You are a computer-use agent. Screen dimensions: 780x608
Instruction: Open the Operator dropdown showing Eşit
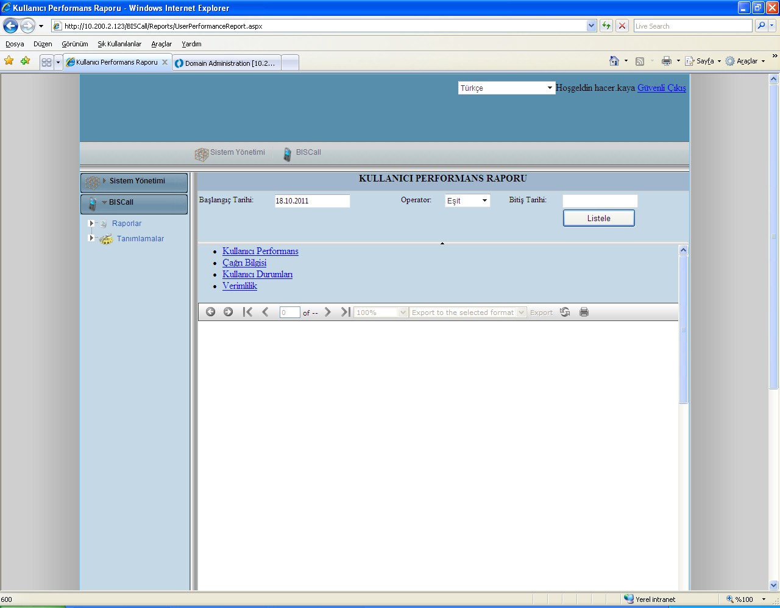[467, 200]
